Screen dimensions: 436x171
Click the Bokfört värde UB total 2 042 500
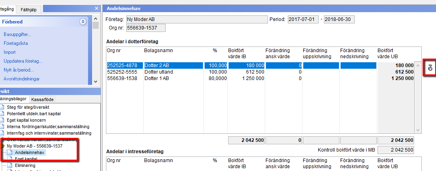tap(396, 140)
